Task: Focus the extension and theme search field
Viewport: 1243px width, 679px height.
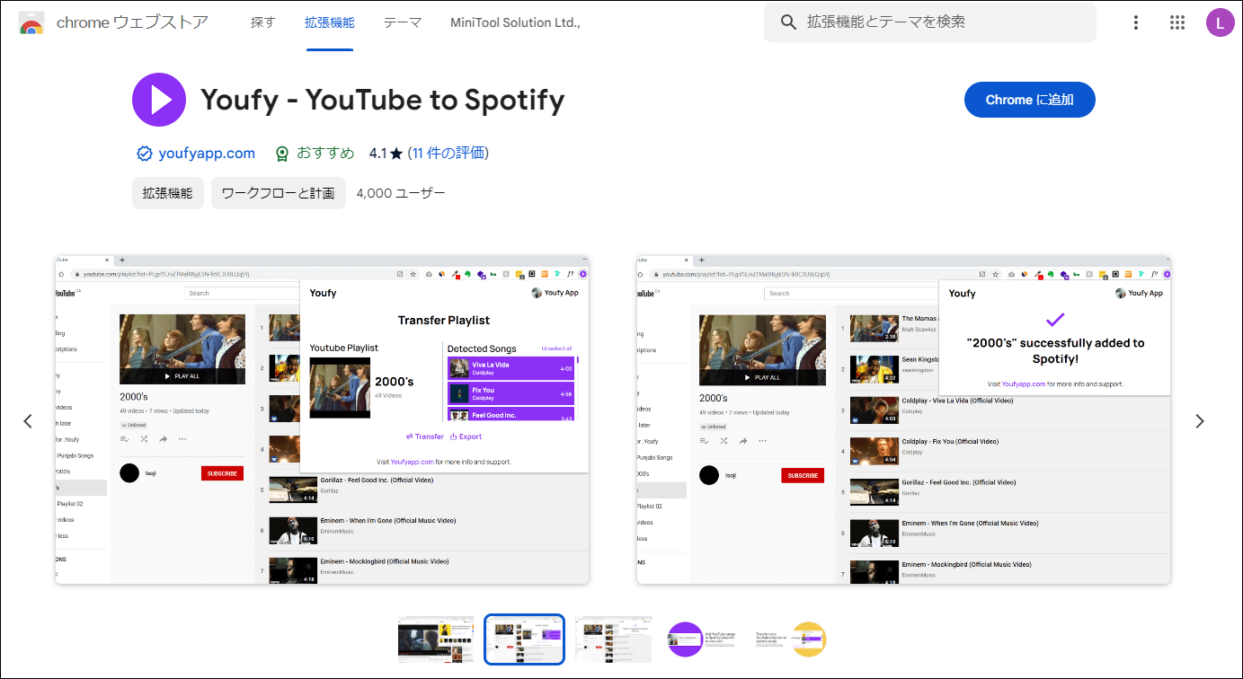Action: tap(930, 22)
